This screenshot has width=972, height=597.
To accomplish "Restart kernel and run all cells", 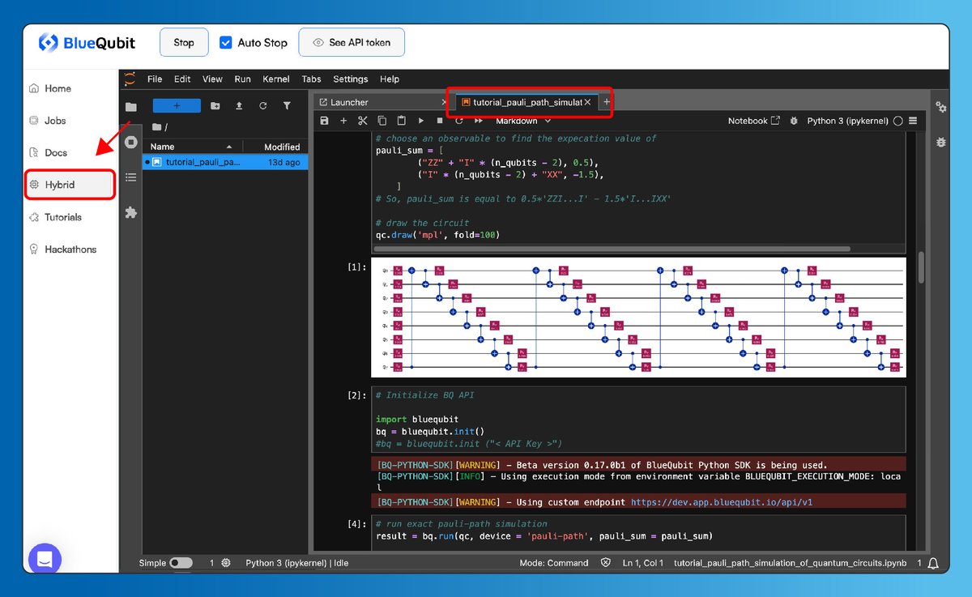I will coord(478,120).
